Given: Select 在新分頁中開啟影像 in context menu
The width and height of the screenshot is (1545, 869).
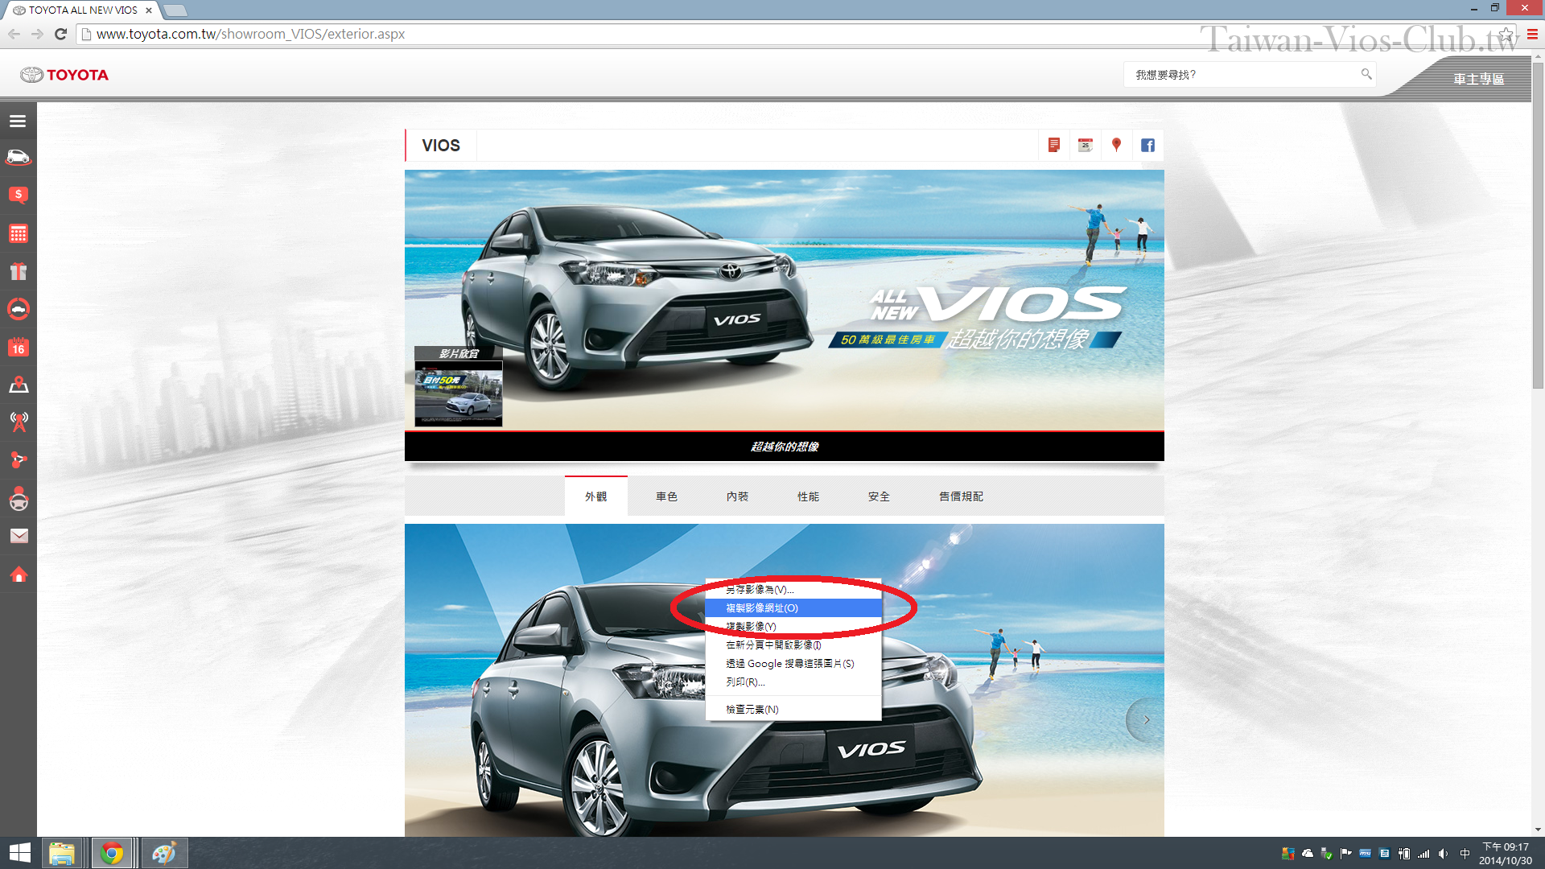Looking at the screenshot, I should click(x=793, y=645).
